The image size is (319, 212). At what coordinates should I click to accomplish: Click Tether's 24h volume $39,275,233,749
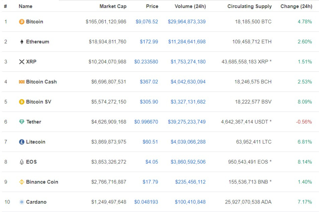(x=187, y=122)
